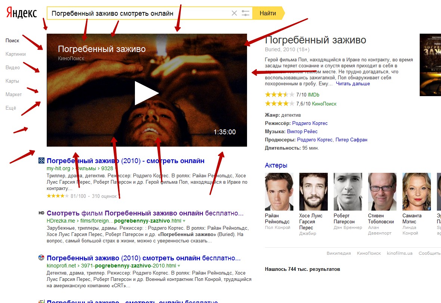The image size is (441, 303).
Task: Click the Саманта Мэтис name caption
Action: coord(412,218)
